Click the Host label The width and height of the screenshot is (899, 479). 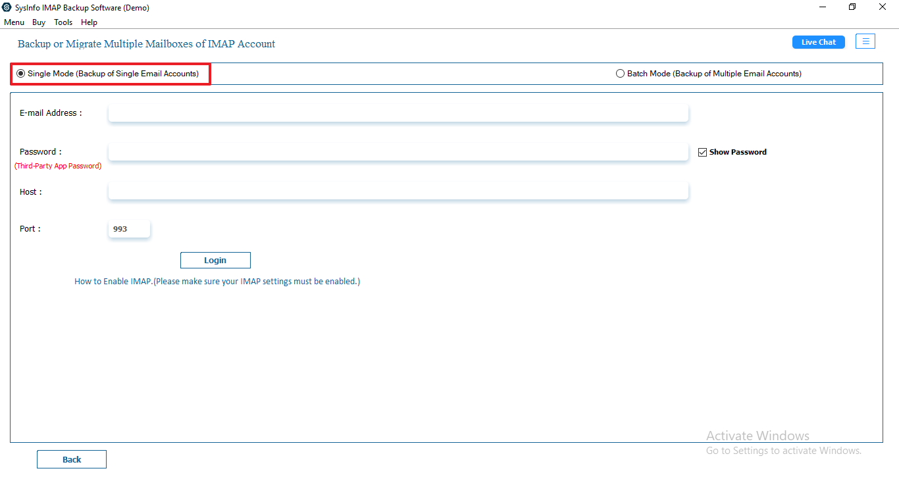coord(31,192)
